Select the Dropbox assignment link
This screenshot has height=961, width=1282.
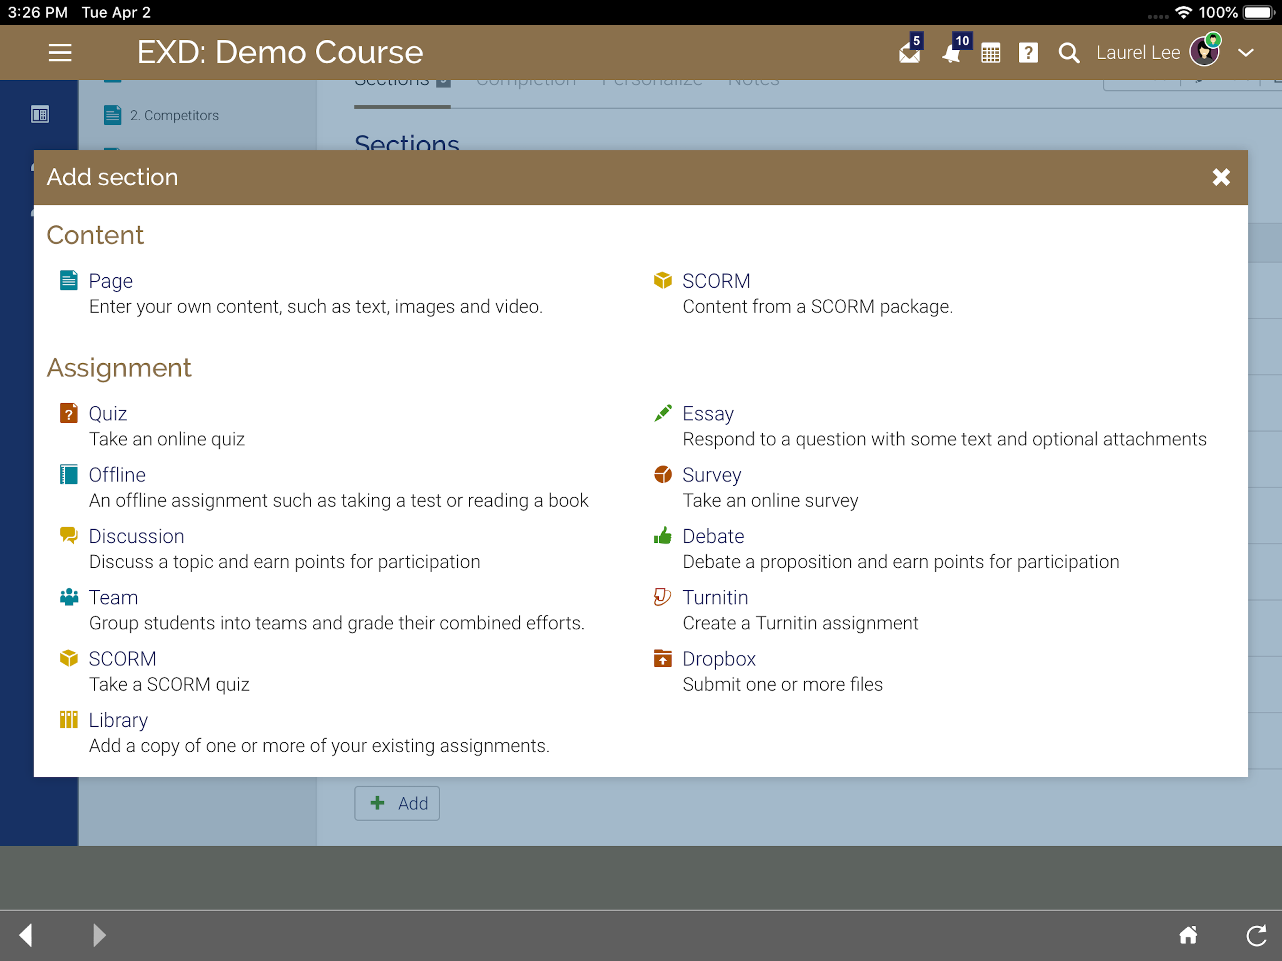click(719, 659)
